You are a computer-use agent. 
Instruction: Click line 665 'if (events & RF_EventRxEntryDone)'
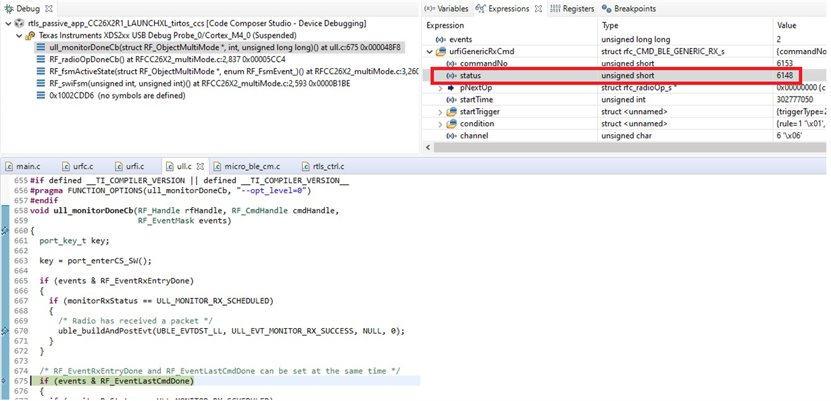click(x=116, y=281)
